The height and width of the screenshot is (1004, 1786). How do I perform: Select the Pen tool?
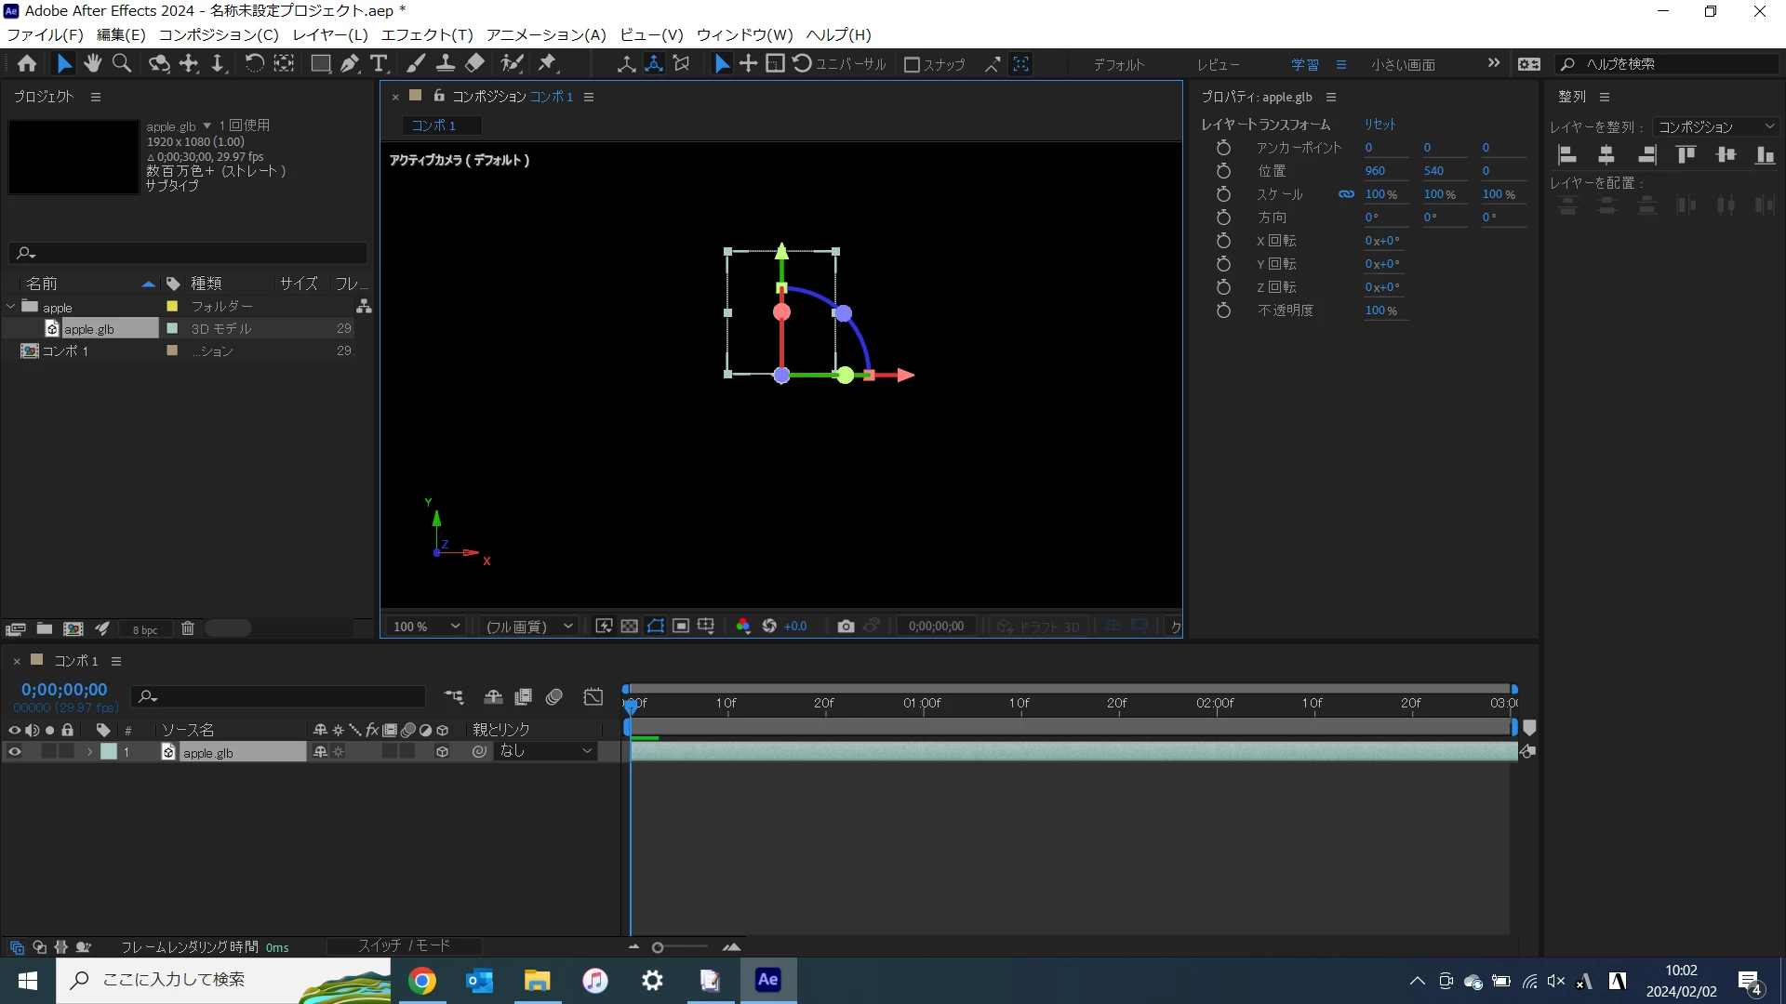349,63
